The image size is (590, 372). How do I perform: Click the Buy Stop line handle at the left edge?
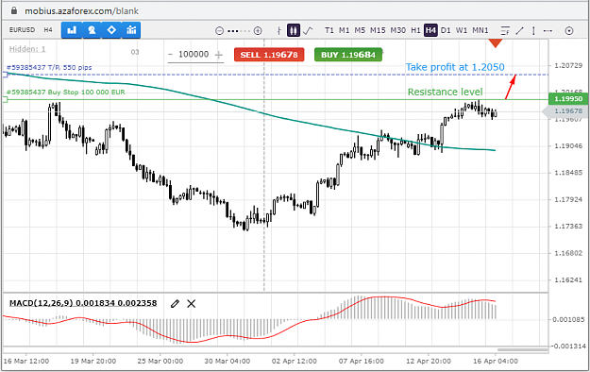click(x=5, y=99)
